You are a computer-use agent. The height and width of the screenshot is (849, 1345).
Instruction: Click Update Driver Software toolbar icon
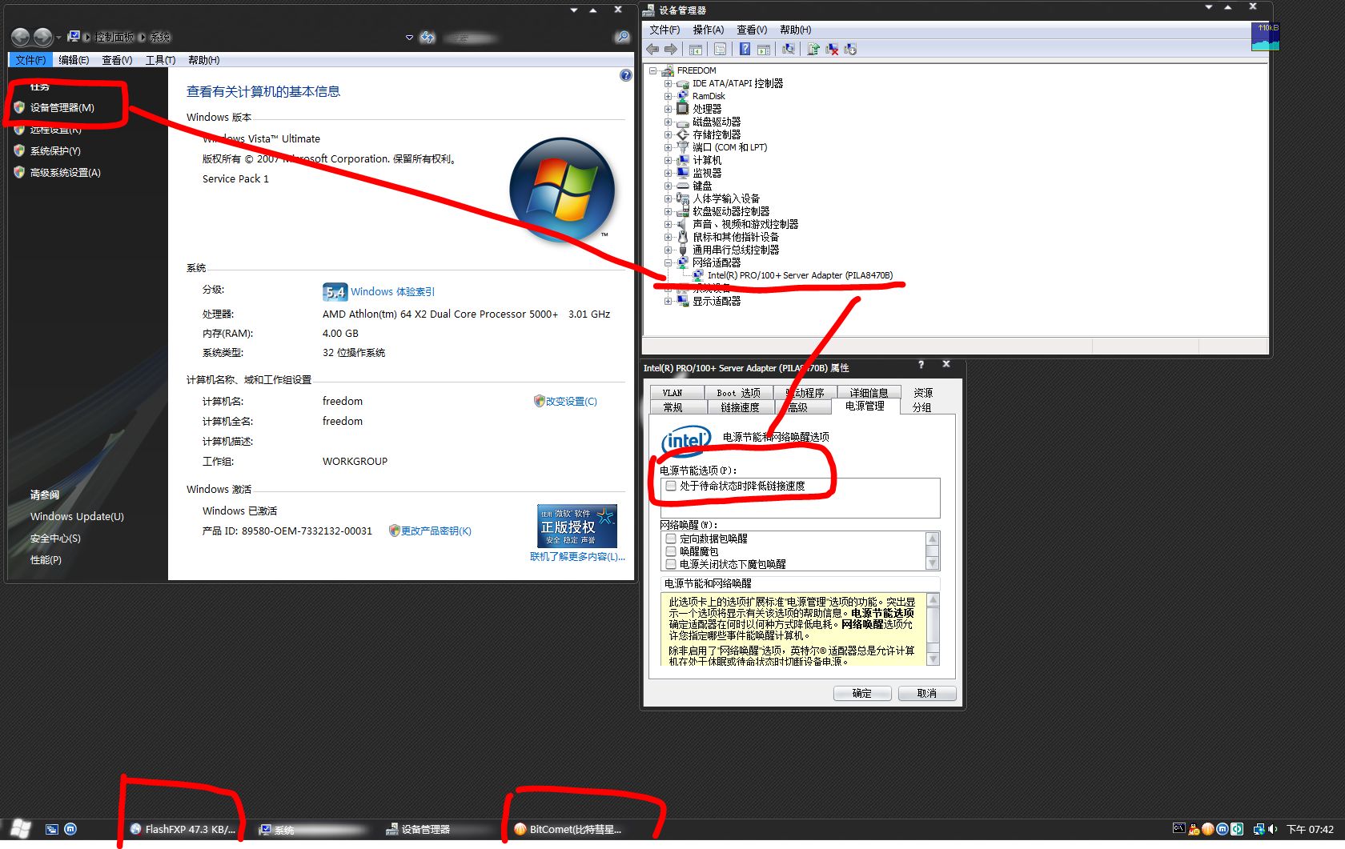click(x=813, y=50)
